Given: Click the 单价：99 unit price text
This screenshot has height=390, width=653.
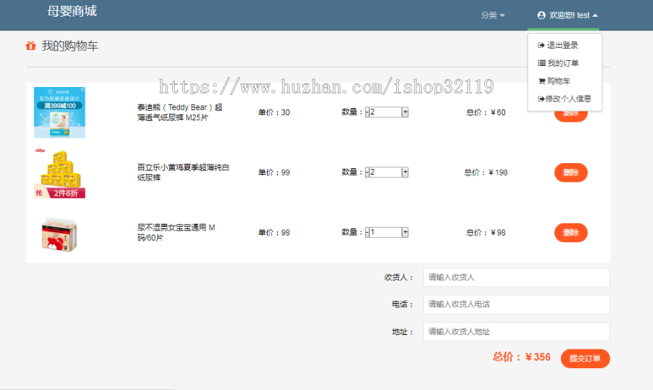Looking at the screenshot, I should tap(274, 173).
